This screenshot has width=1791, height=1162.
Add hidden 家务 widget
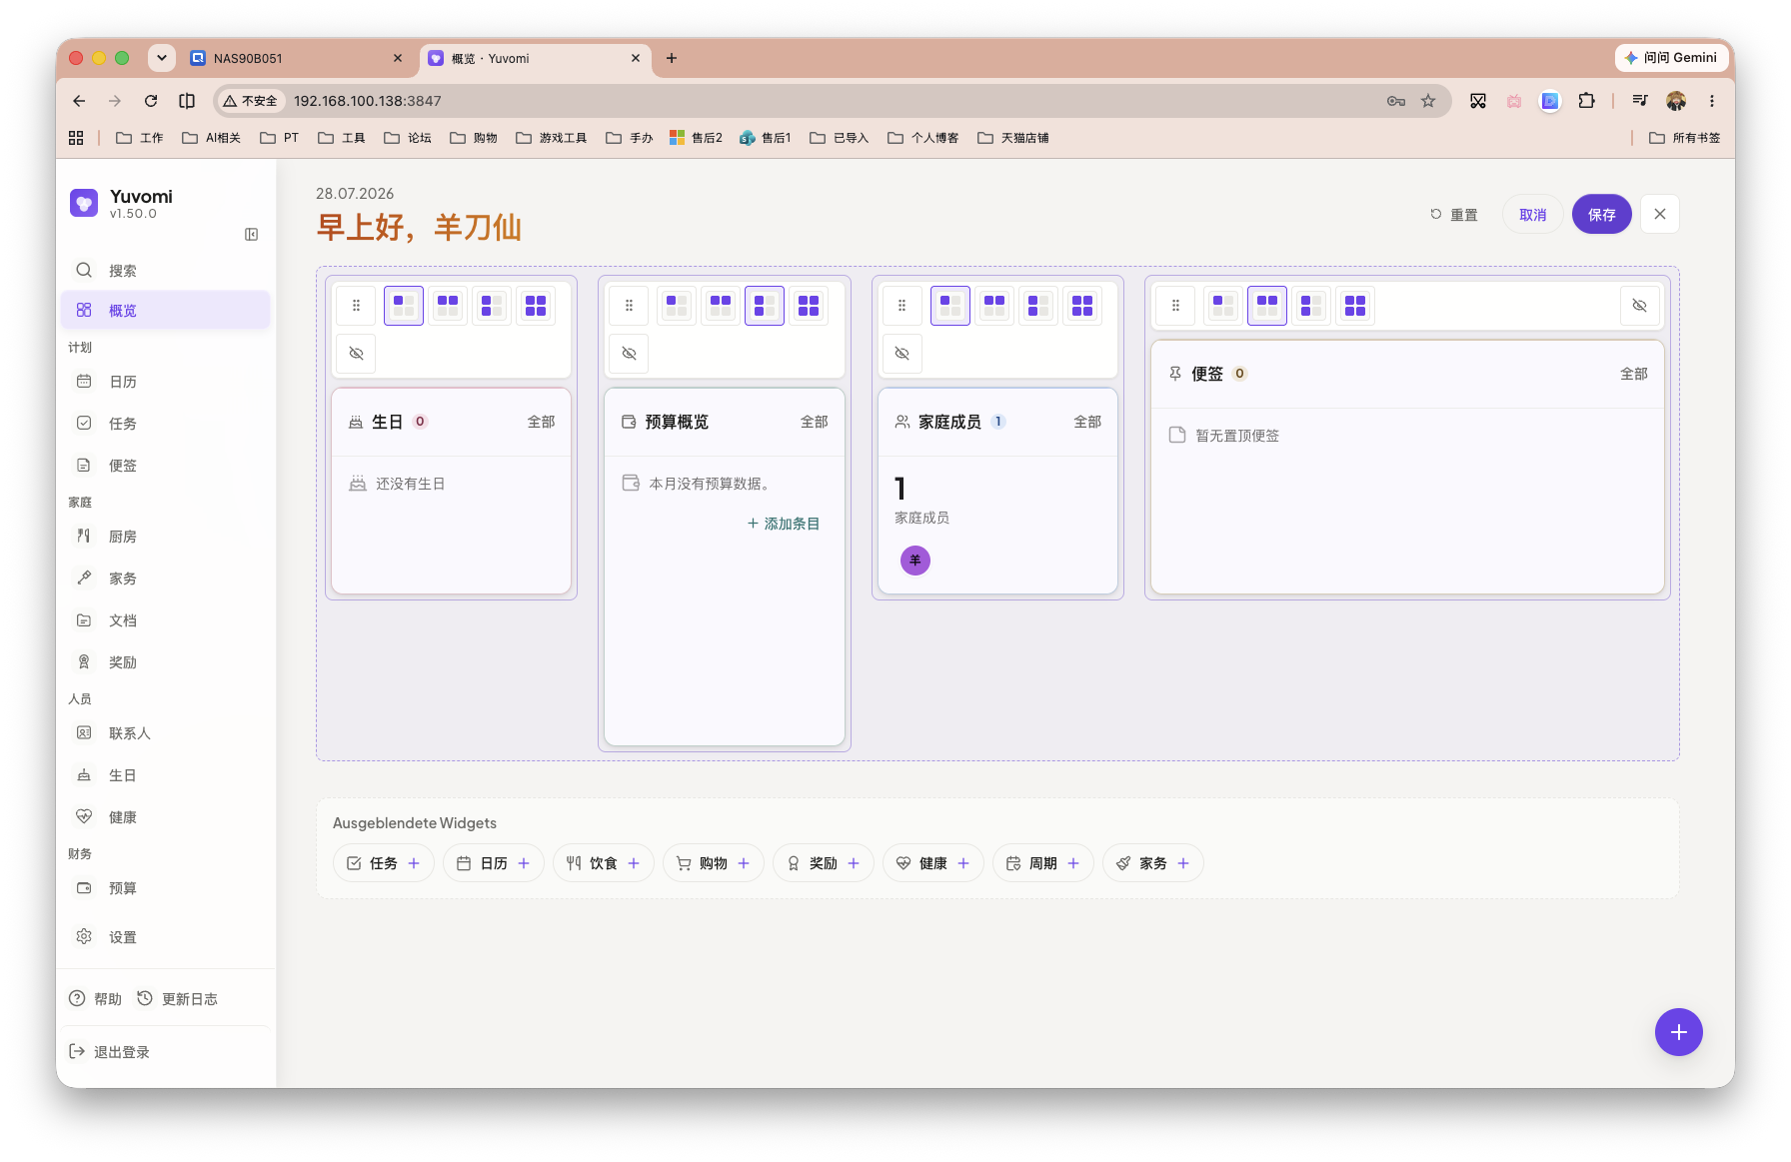pyautogui.click(x=1153, y=863)
